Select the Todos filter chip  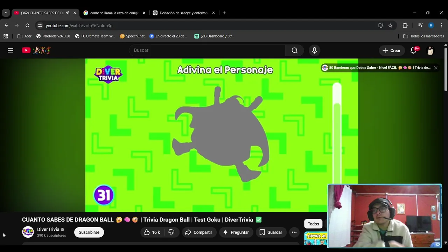click(313, 224)
